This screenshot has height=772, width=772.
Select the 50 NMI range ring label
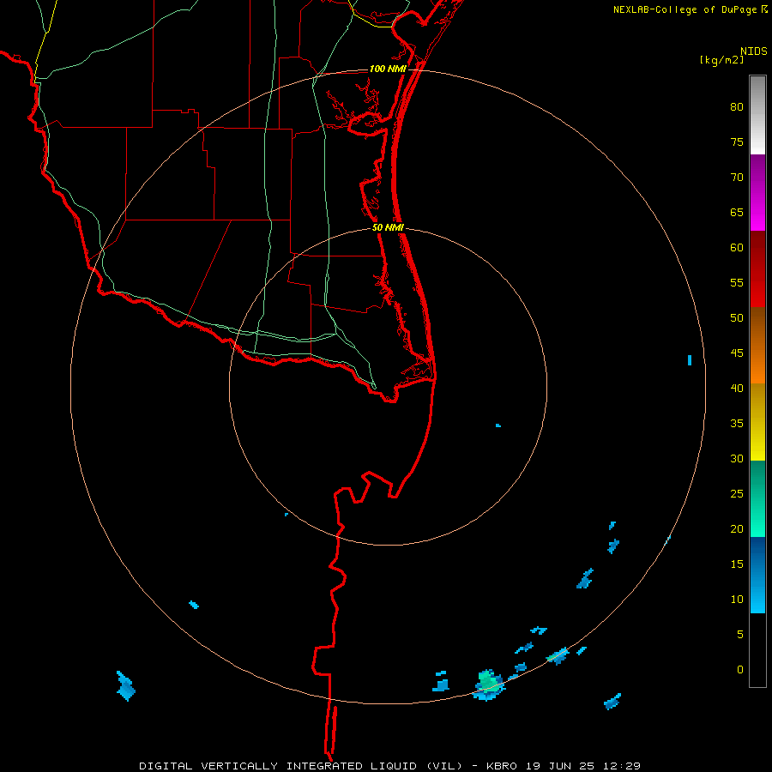point(388,227)
